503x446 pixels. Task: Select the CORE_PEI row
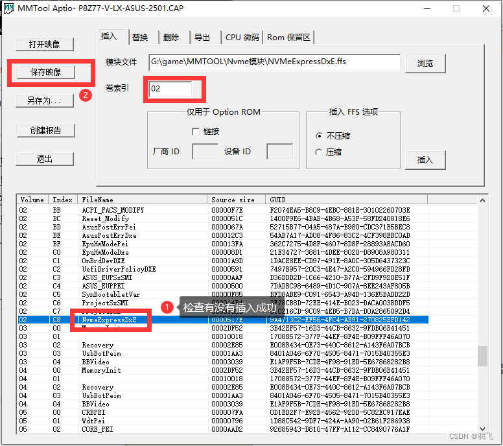[222, 429]
